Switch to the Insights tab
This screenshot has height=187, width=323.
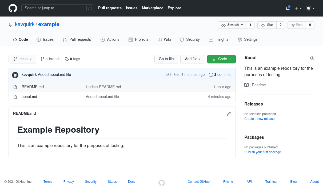218,39
